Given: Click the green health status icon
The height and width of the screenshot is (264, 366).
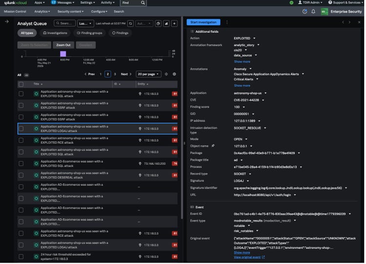Looking at the screenshot, I should (x=292, y=3).
